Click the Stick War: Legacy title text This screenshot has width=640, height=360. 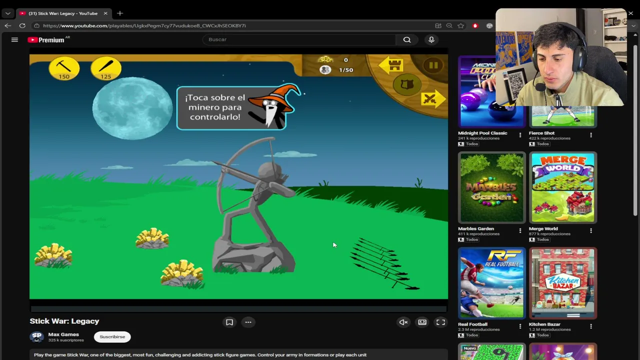pyautogui.click(x=64, y=321)
